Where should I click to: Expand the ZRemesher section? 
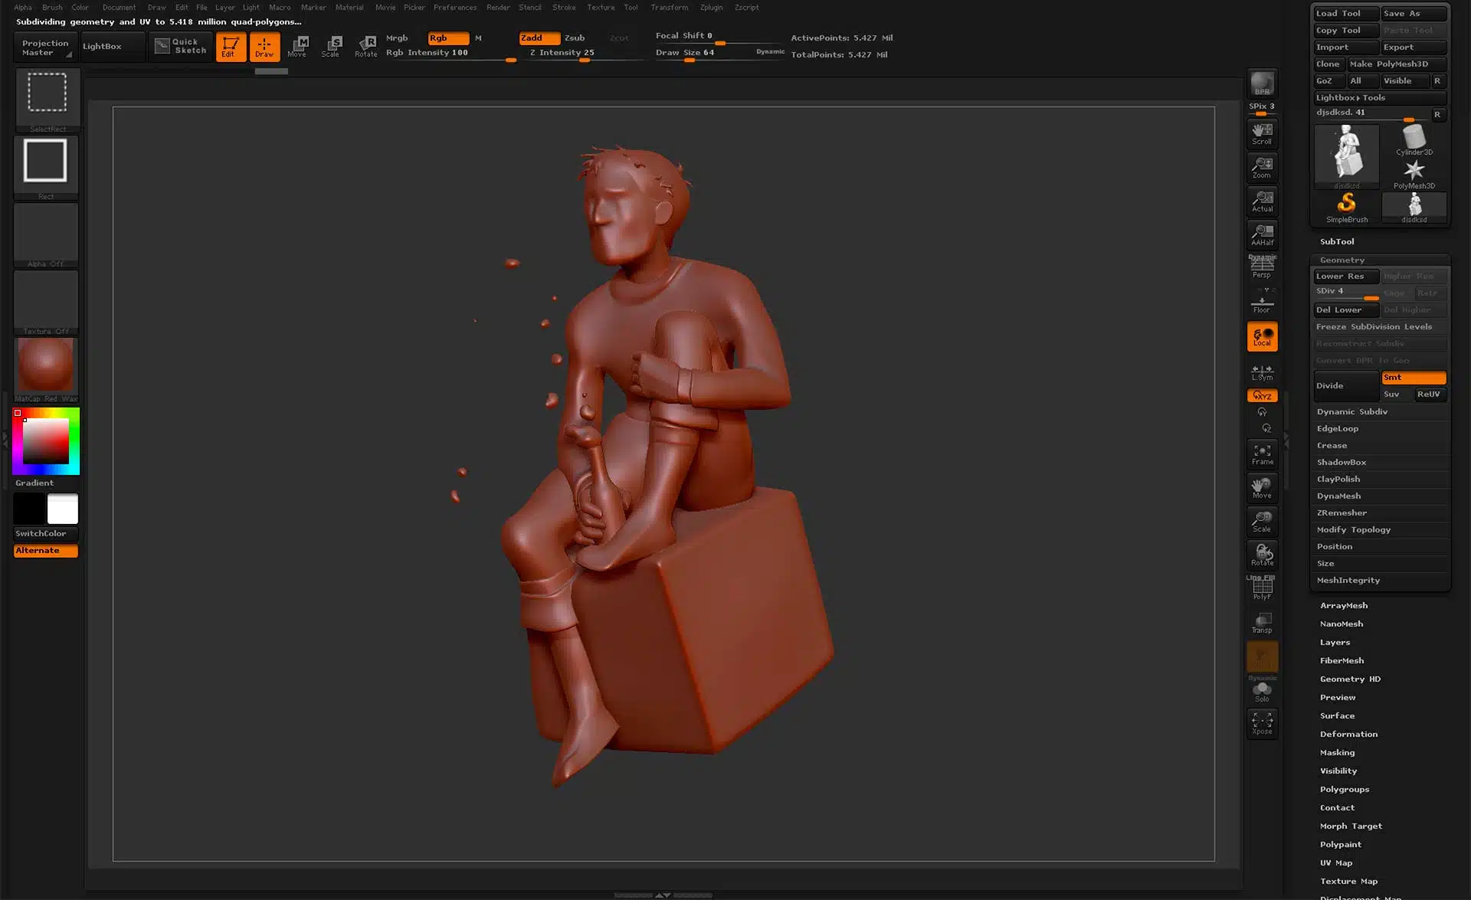(1342, 513)
